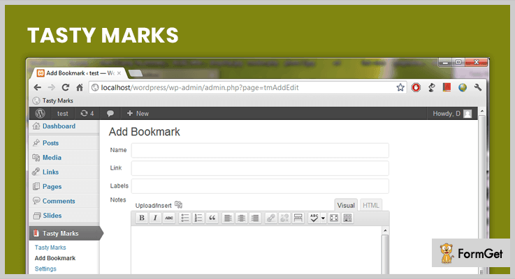Image resolution: width=515 pixels, height=279 pixels.
Task: Focus the Link input field
Action: pos(260,168)
